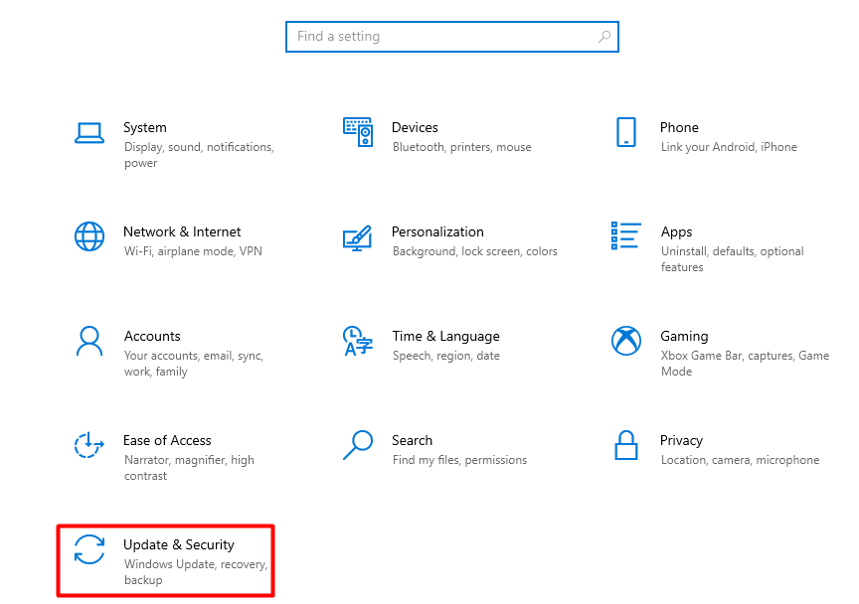The height and width of the screenshot is (604, 859).
Task: Select the Time & Language icon
Action: pos(357,341)
